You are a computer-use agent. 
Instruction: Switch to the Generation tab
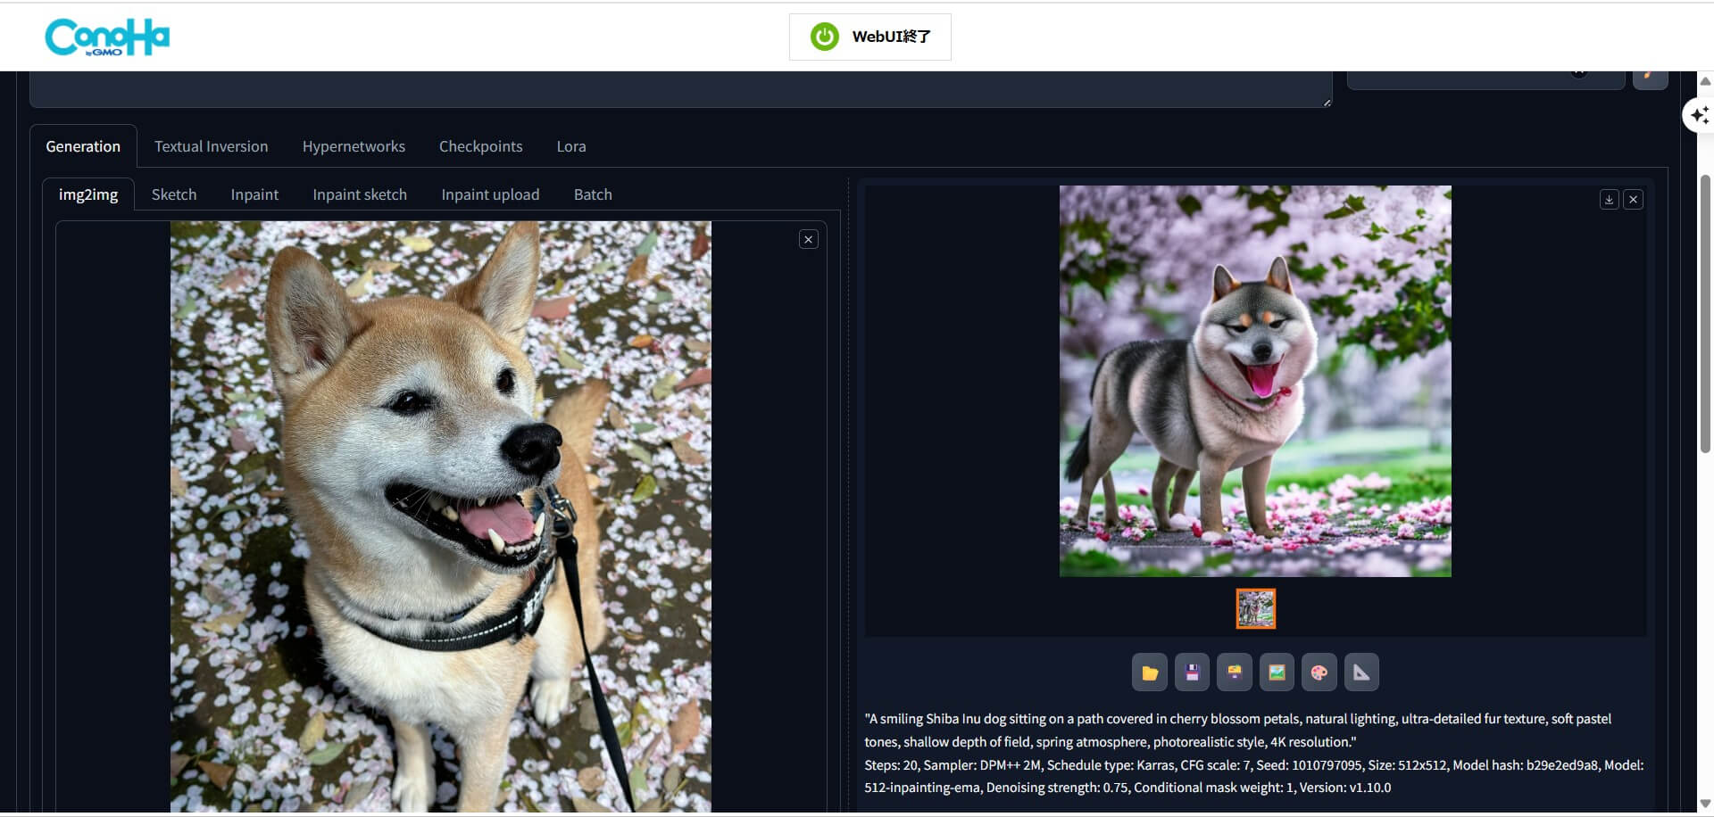(83, 146)
